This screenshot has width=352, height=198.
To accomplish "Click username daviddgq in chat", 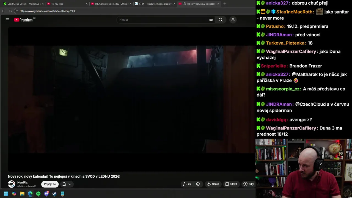I will (x=277, y=120).
